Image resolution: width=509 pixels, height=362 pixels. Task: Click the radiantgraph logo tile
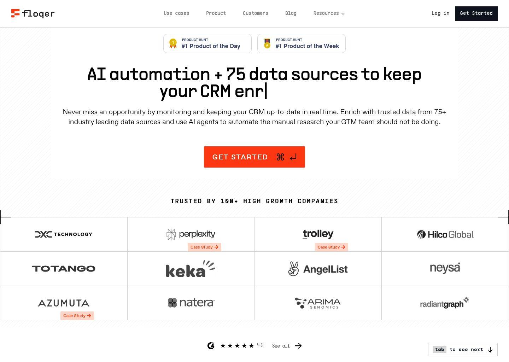click(x=445, y=303)
